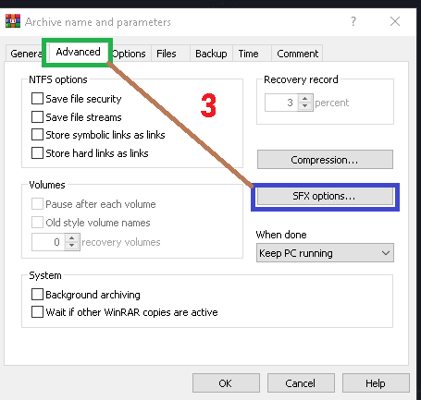421x400 pixels.
Task: Go to the Backup tab
Action: pos(211,54)
